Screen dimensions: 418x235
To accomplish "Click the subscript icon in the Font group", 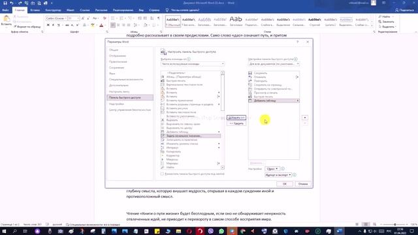I will pos(72,25).
